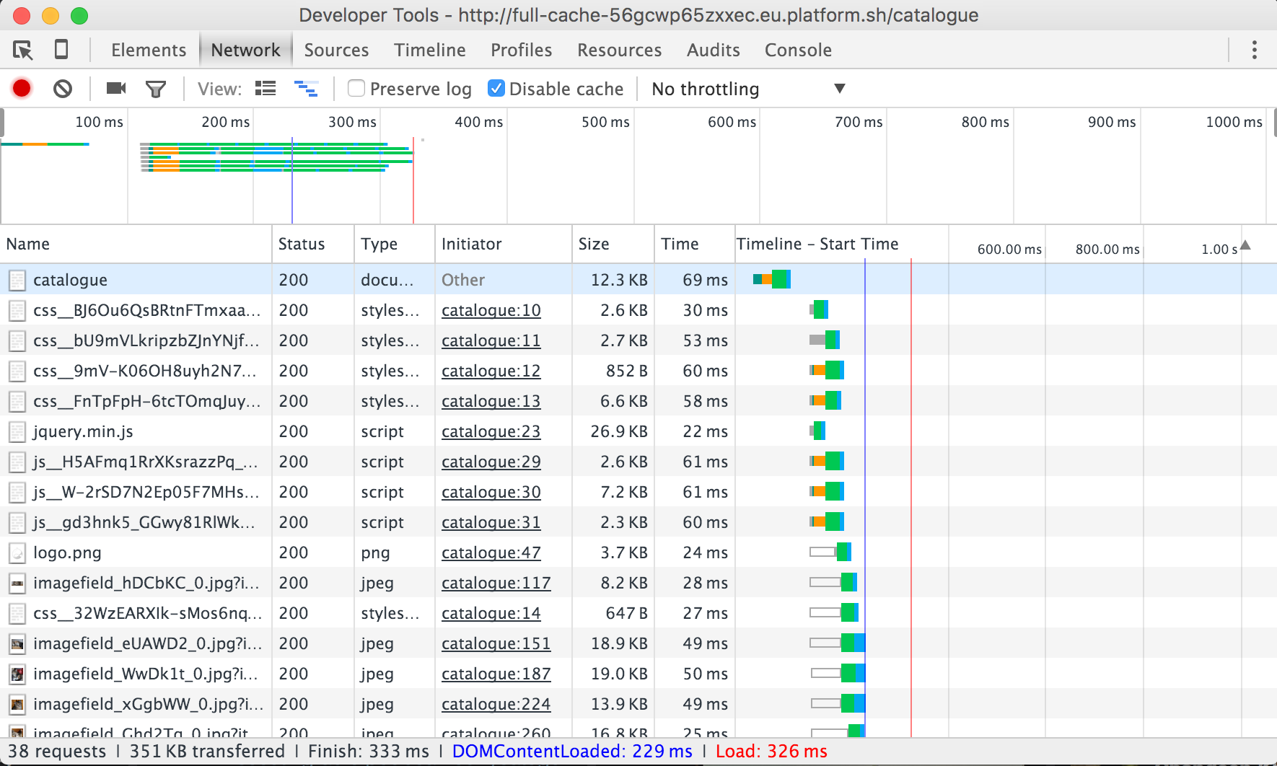Stop recording with the red record button
The image size is (1277, 766).
(x=22, y=89)
